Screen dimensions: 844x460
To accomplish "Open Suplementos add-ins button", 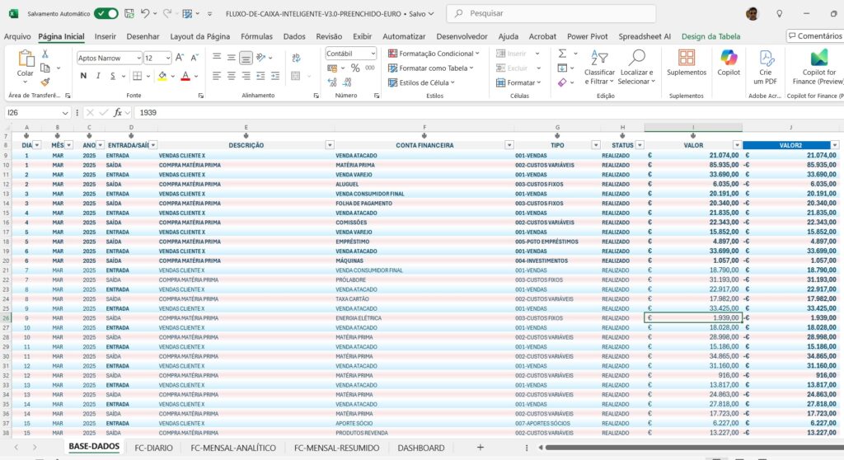I will pyautogui.click(x=687, y=62).
